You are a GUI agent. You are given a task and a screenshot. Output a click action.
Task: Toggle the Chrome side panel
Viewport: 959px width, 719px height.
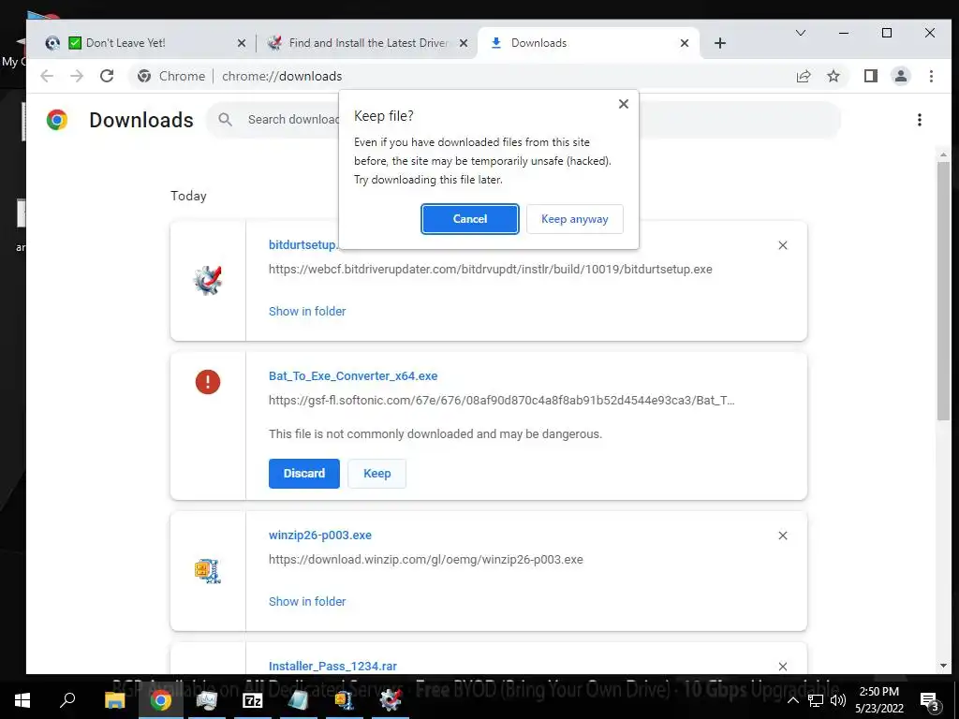pos(870,76)
